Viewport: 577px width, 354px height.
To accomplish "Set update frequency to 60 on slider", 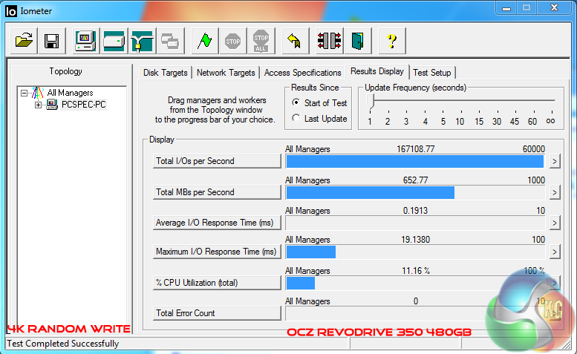I will point(532,121).
